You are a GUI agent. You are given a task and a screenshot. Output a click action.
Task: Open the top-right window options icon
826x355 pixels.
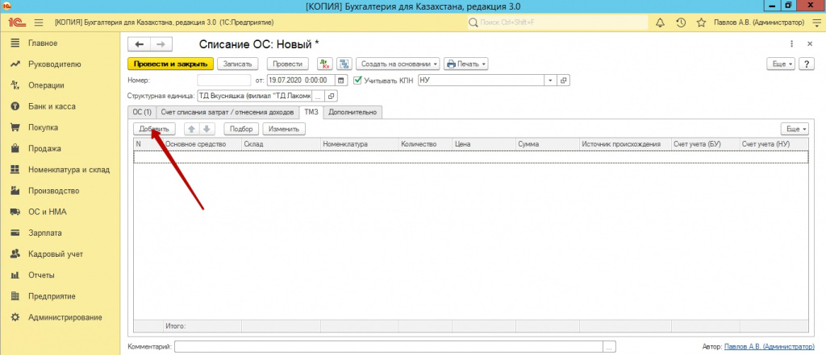pyautogui.click(x=816, y=23)
